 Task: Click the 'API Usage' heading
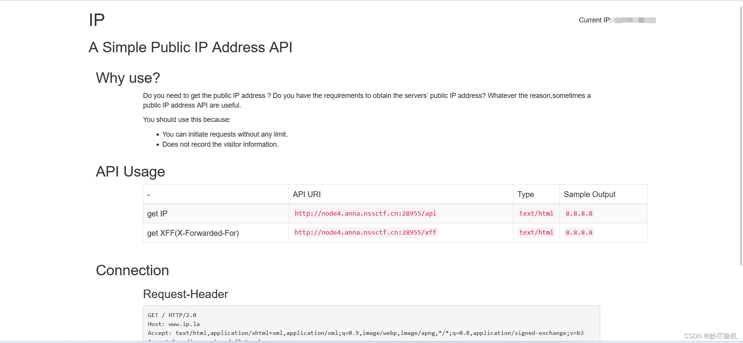(130, 171)
